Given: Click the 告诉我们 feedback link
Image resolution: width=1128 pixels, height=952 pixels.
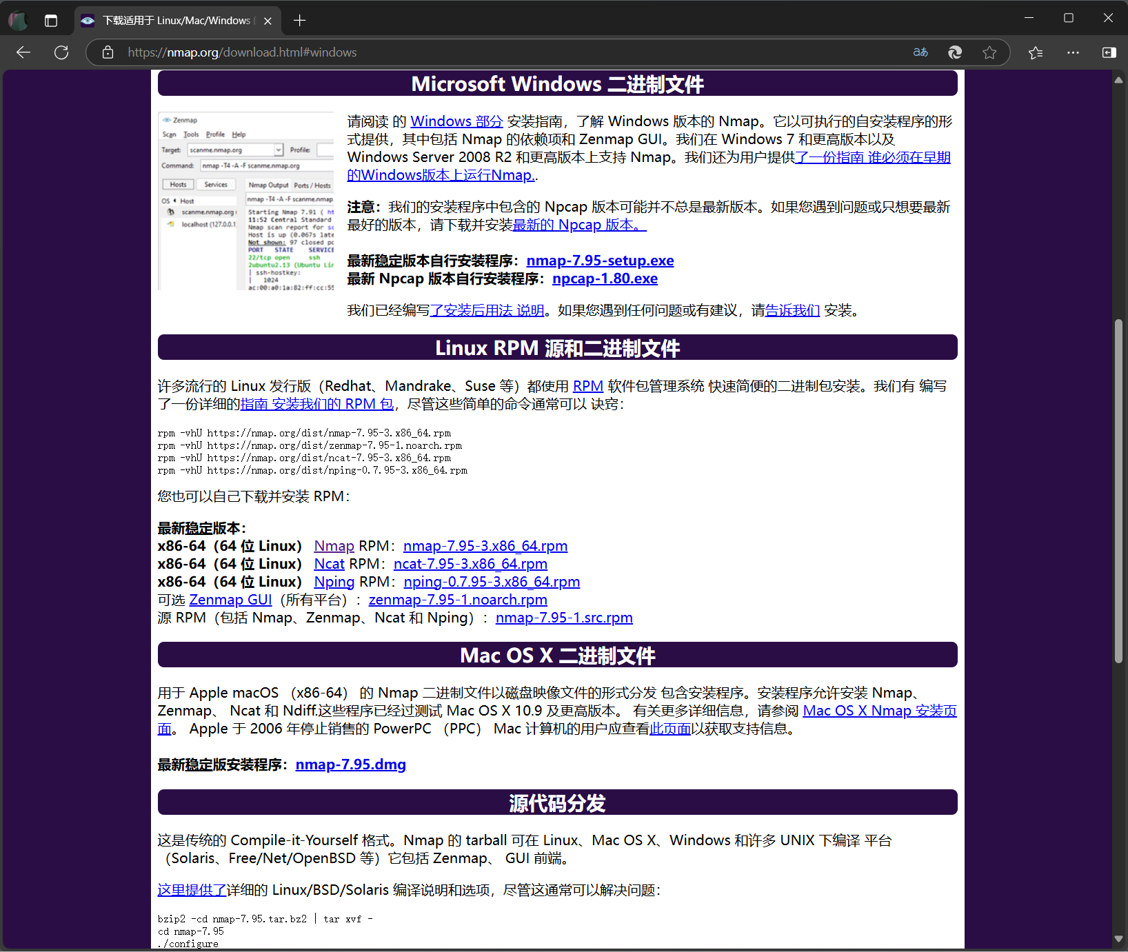Looking at the screenshot, I should tap(792, 310).
